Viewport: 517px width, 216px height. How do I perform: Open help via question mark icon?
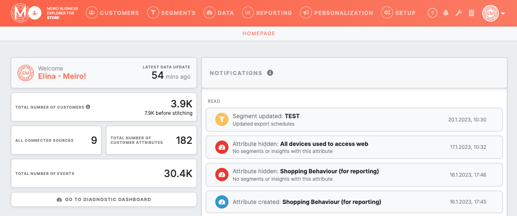tap(433, 13)
